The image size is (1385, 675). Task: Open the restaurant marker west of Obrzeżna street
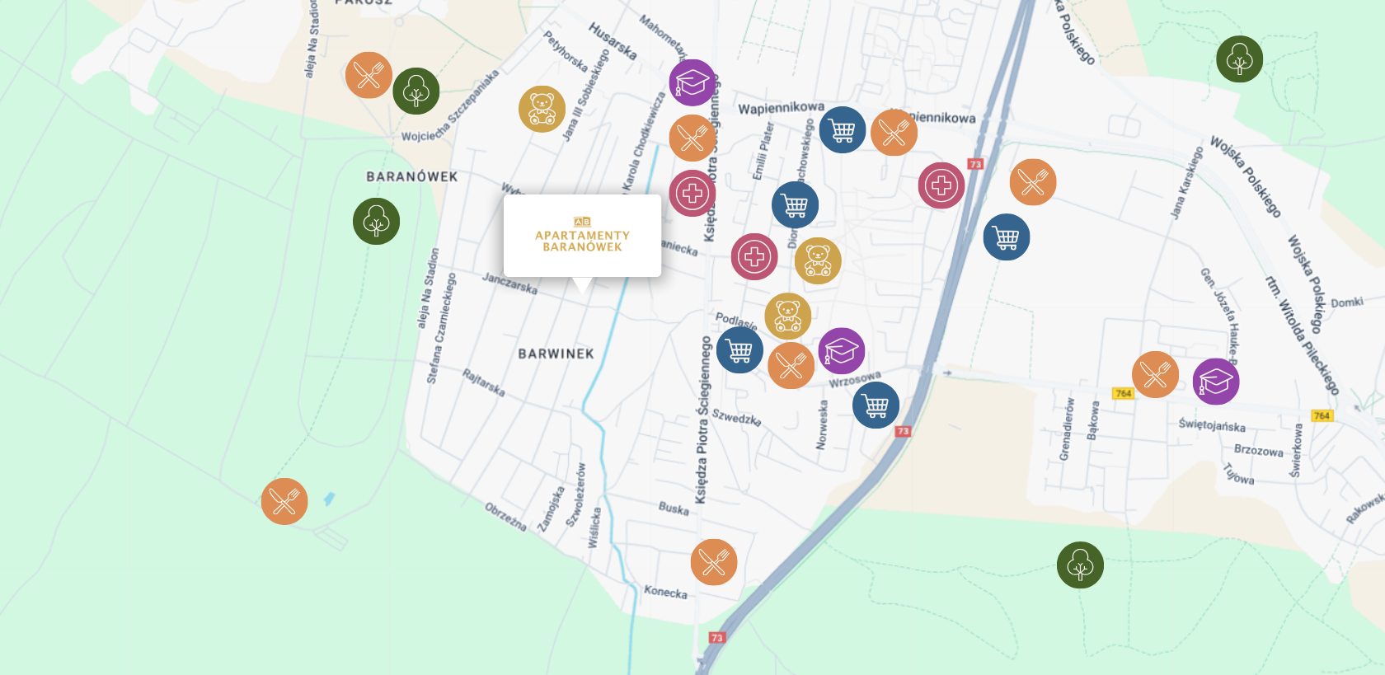point(284,501)
